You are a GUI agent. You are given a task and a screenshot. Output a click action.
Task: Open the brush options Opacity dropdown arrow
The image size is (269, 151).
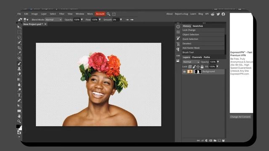point(82,20)
